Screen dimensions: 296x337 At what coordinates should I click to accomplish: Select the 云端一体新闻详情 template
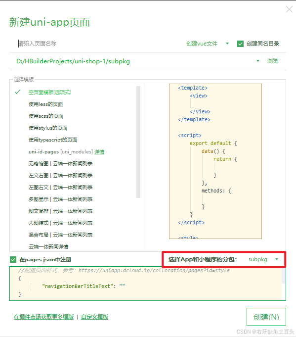point(48,247)
